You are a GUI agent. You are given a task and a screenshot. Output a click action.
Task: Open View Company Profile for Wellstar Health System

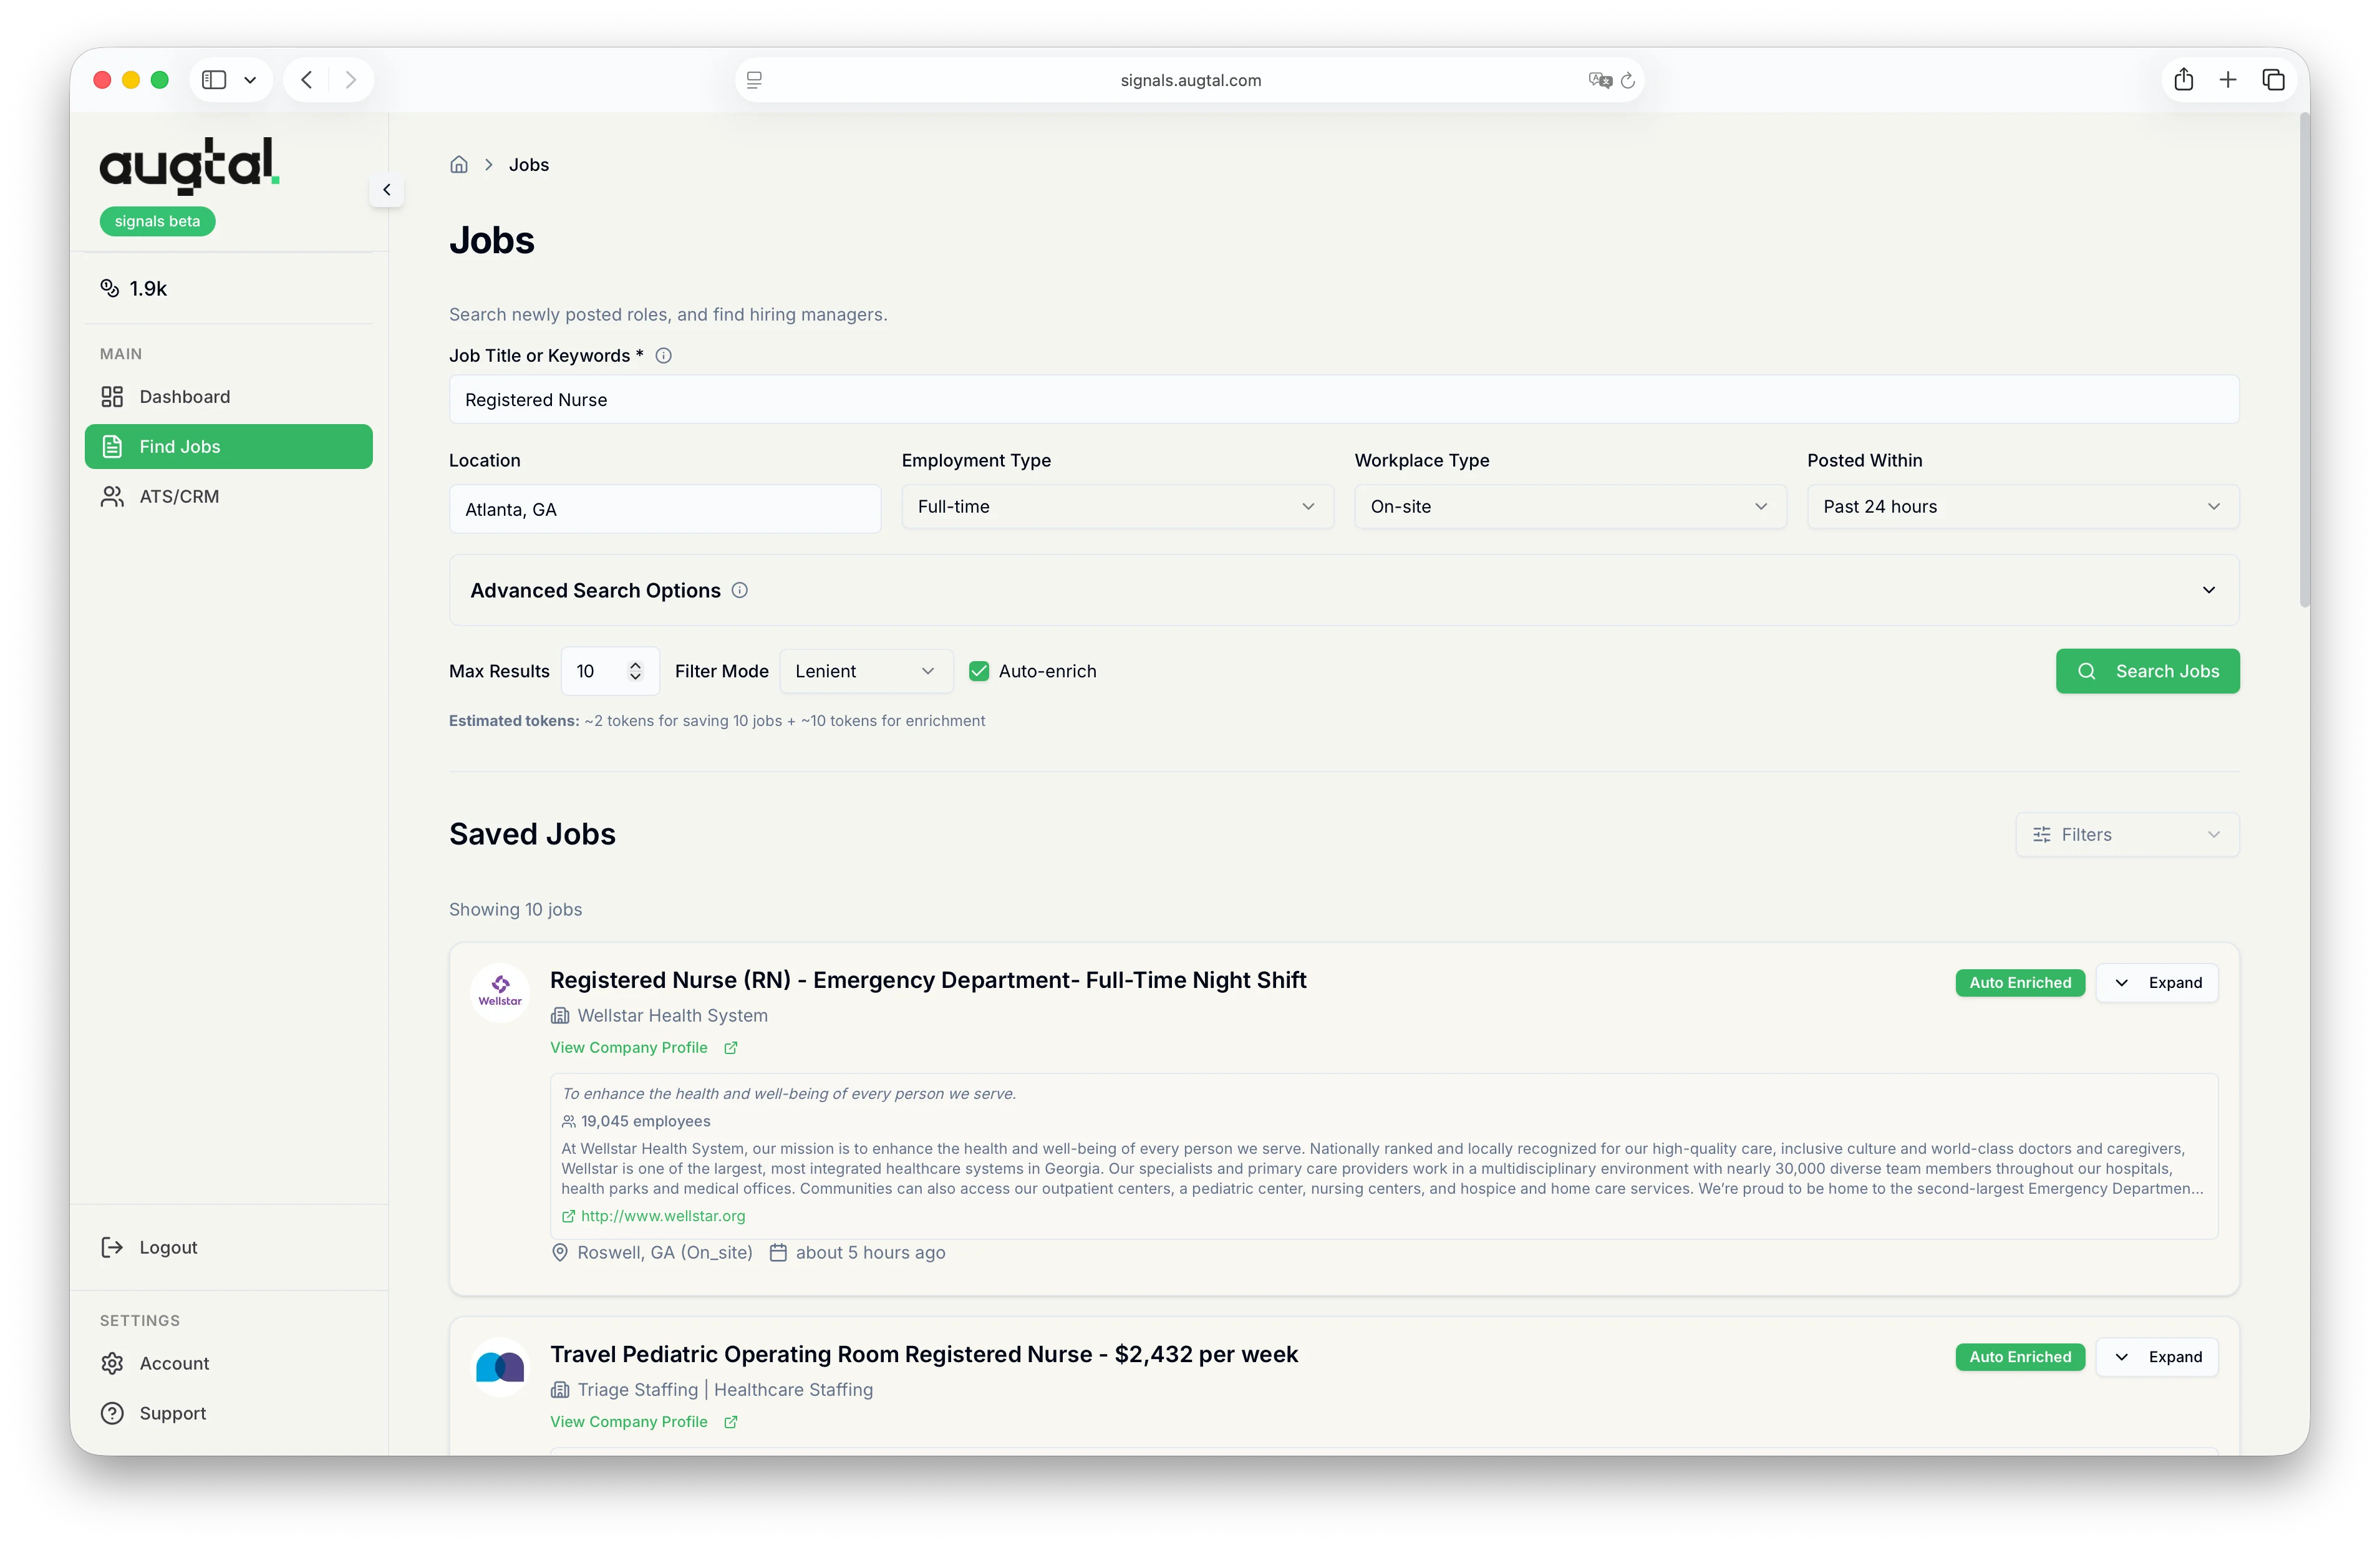point(630,1047)
